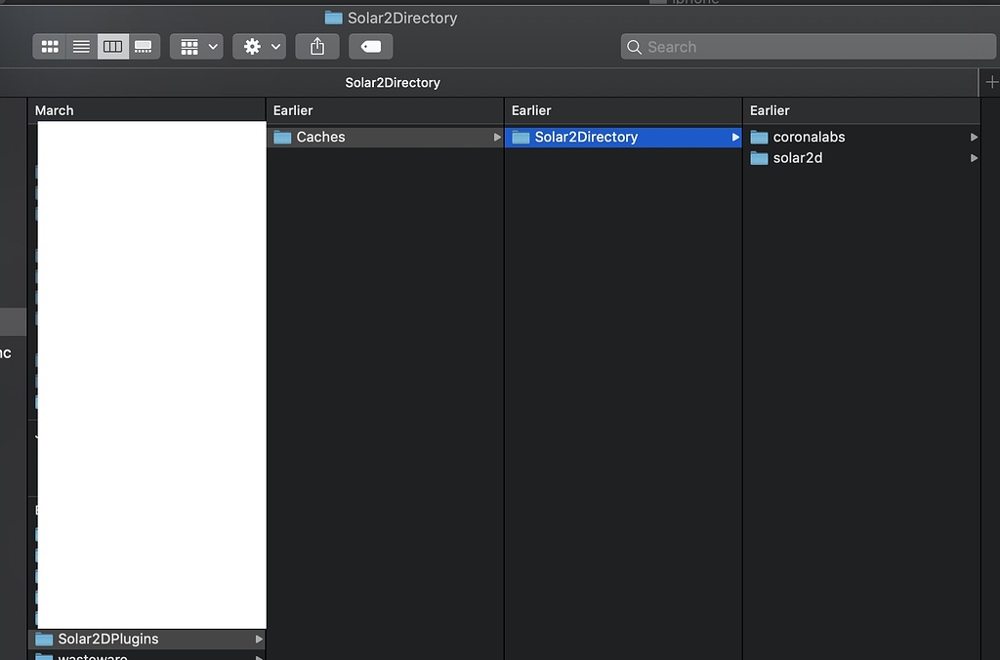1000x660 pixels.
Task: Click the new tab plus button
Action: point(992,83)
